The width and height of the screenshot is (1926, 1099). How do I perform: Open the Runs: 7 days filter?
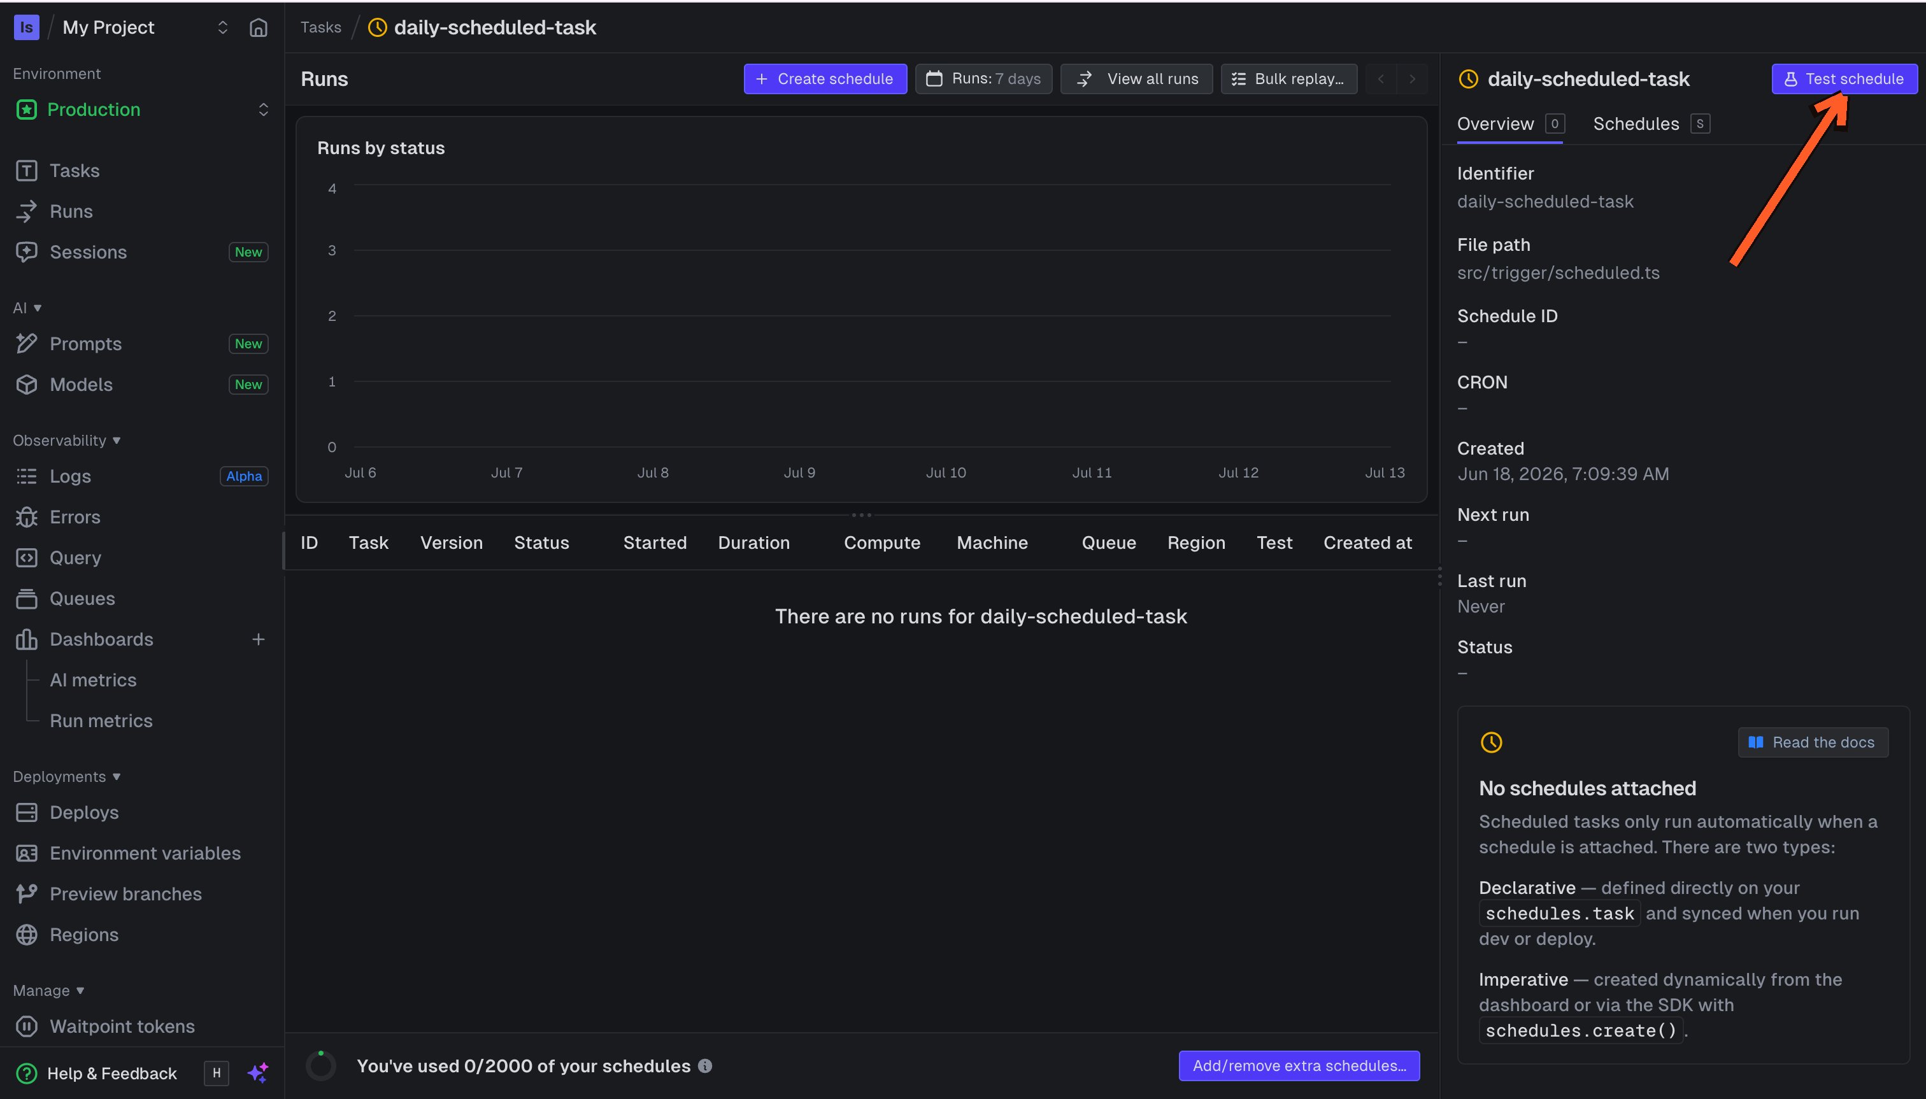[984, 78]
